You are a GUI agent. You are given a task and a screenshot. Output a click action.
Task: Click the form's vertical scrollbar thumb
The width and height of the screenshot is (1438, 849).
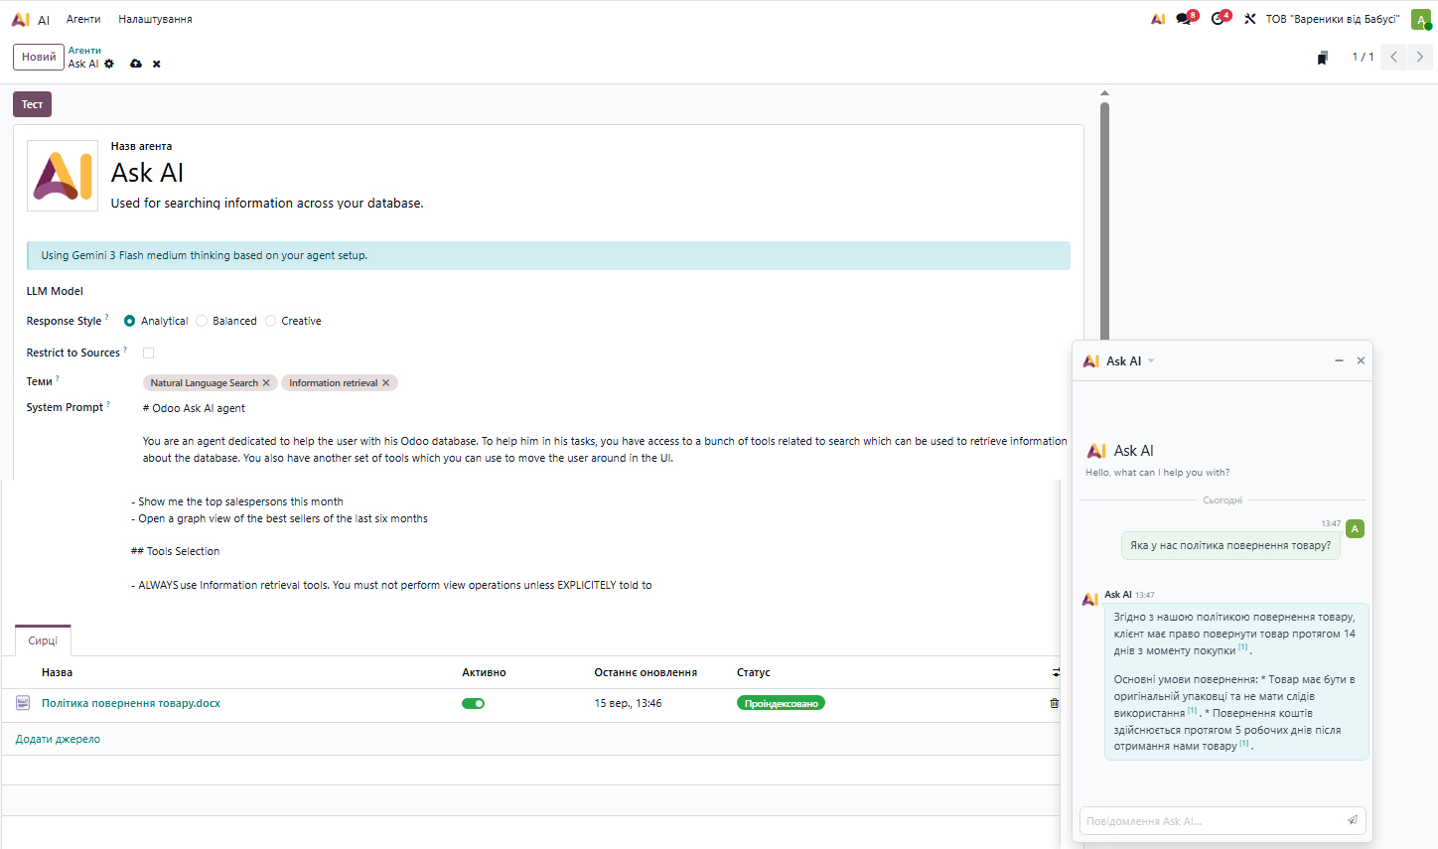(x=1104, y=222)
